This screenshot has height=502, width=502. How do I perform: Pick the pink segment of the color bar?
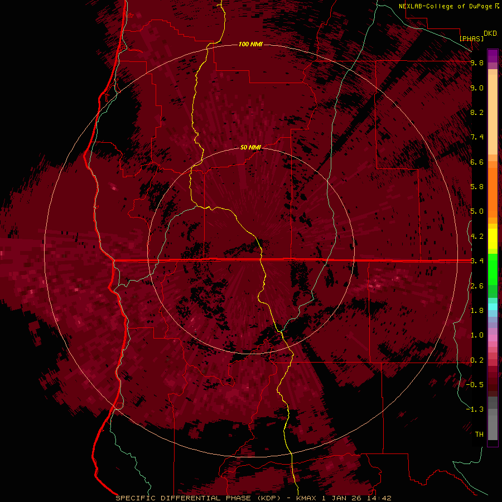tap(493, 338)
